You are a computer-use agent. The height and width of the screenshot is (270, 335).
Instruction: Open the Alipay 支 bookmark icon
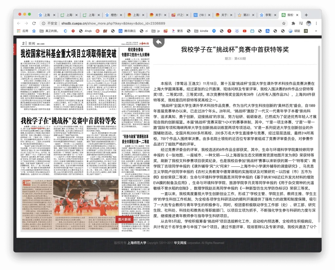[x=268, y=31]
